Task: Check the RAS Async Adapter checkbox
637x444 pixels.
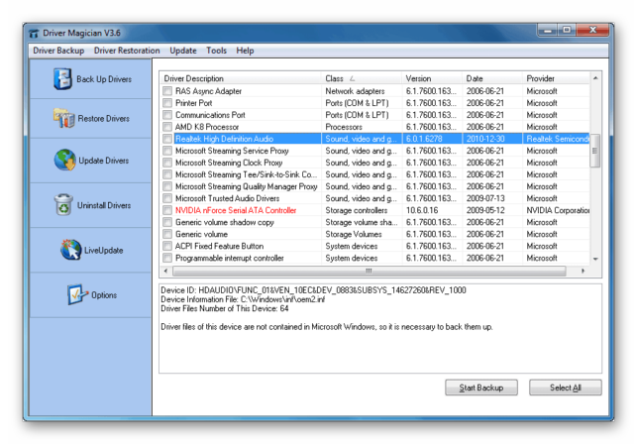Action: 167,91
